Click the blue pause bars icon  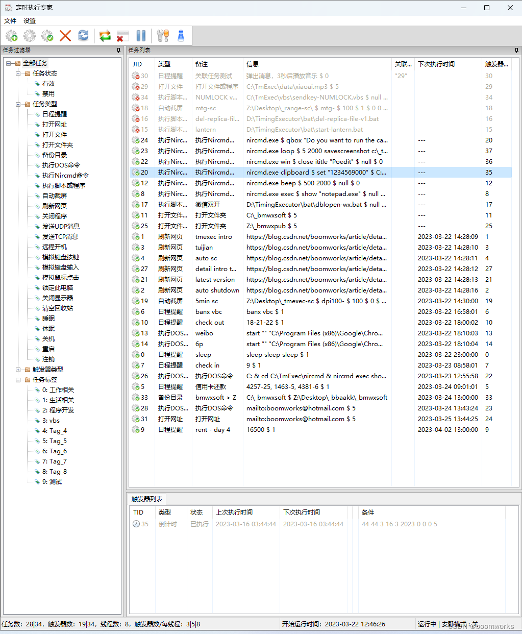pyautogui.click(x=141, y=36)
